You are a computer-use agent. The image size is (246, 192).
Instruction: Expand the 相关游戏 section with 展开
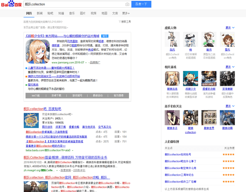(x=230, y=67)
